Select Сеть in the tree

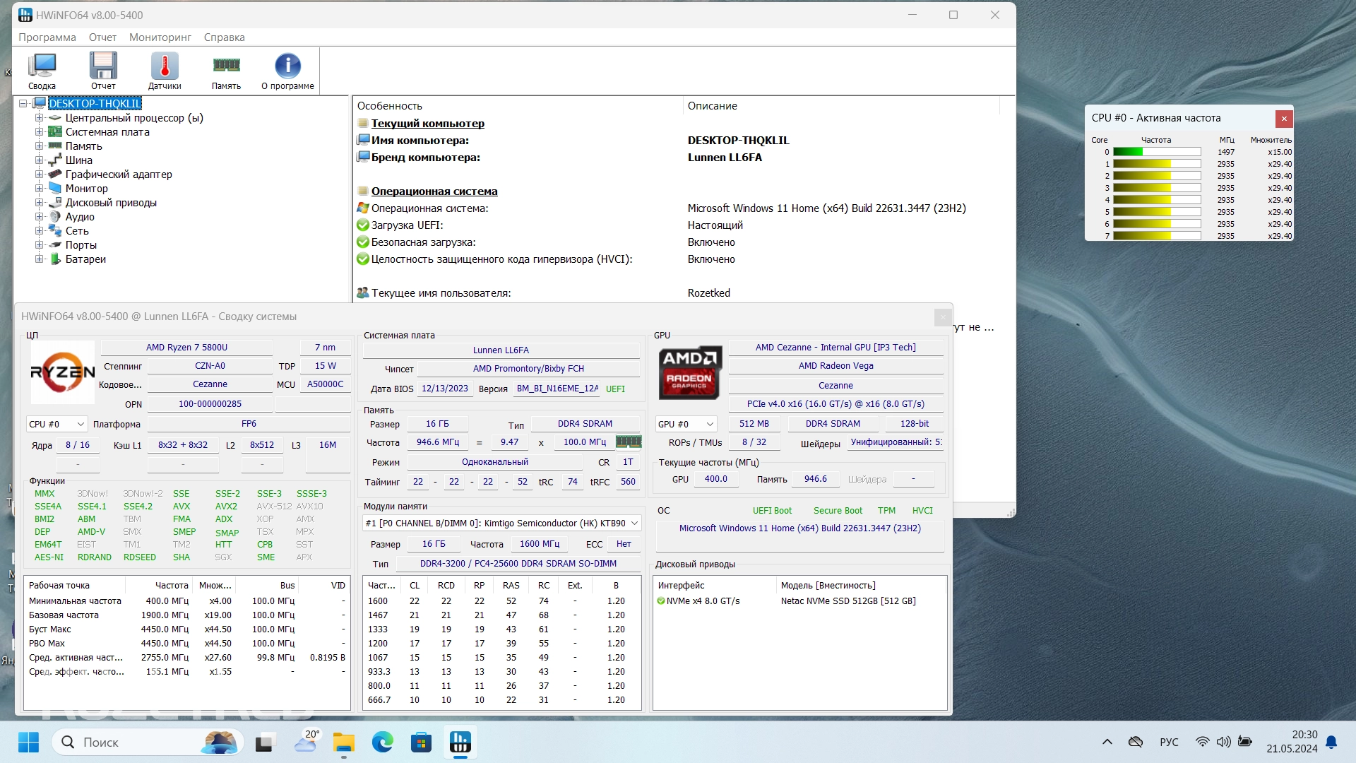(77, 231)
